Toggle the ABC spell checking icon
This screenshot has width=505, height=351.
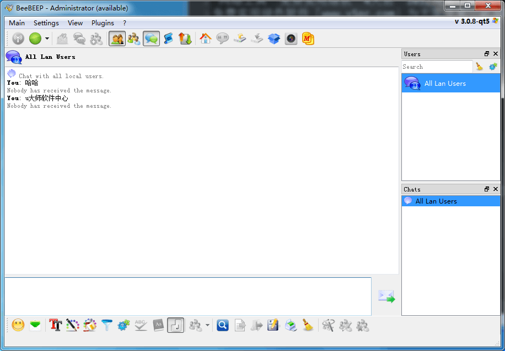(x=141, y=325)
